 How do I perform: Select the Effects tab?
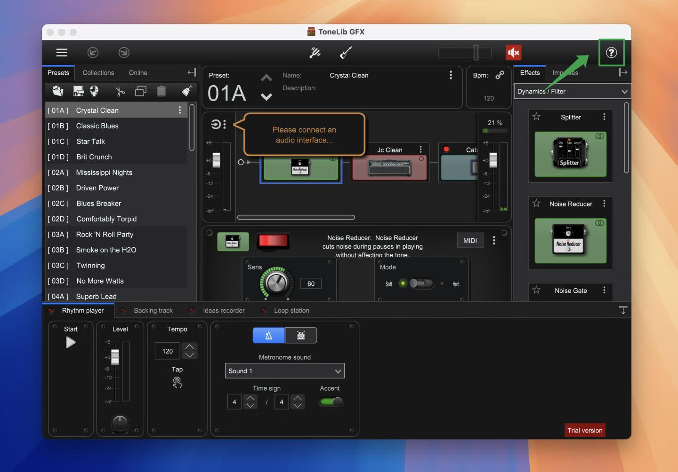(x=530, y=72)
